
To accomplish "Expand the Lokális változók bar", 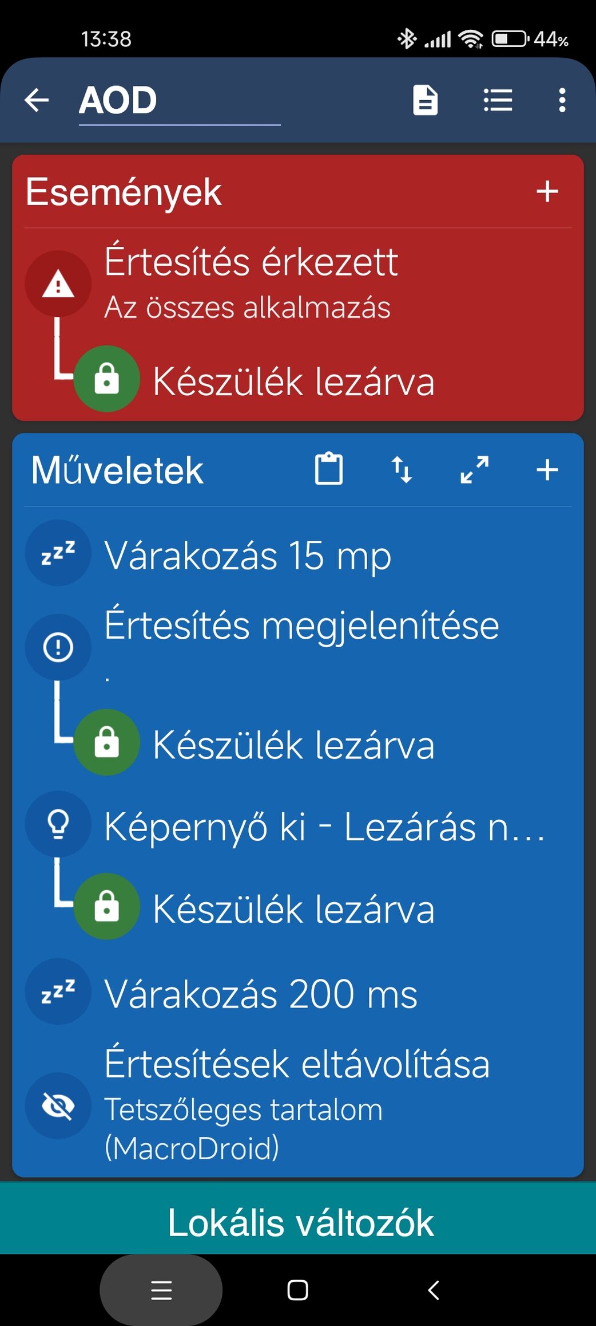I will coord(298,1222).
